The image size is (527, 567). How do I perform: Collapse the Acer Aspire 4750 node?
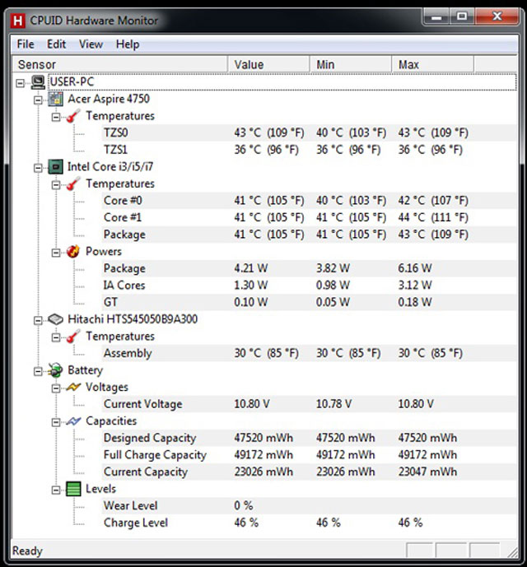tap(38, 100)
